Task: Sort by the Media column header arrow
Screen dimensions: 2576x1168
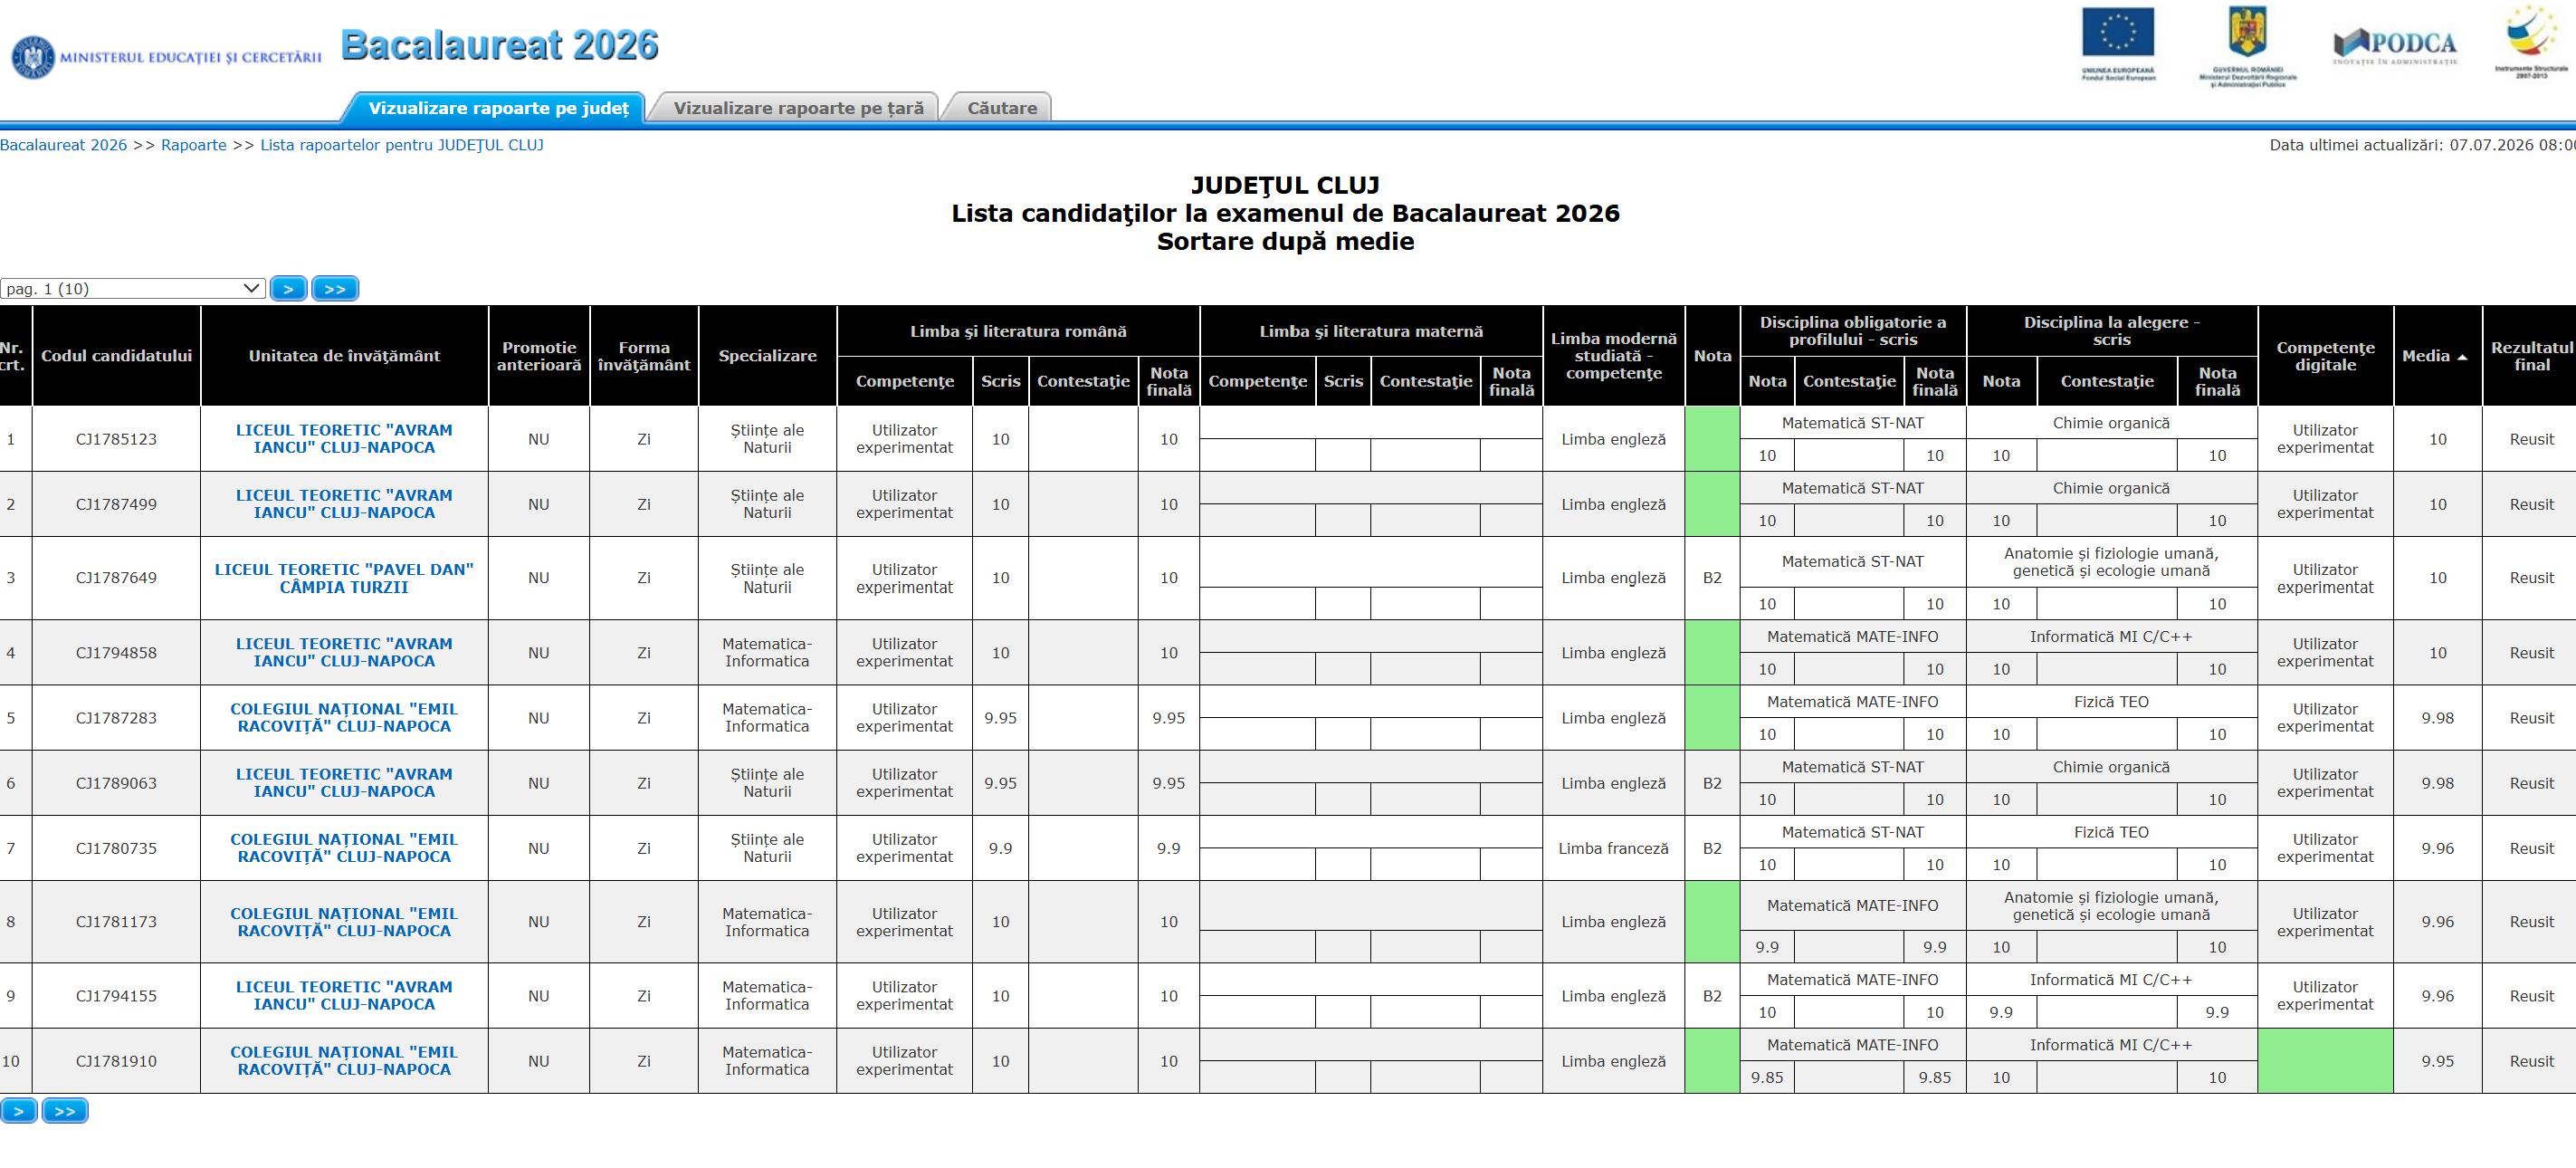Action: pyautogui.click(x=2462, y=357)
